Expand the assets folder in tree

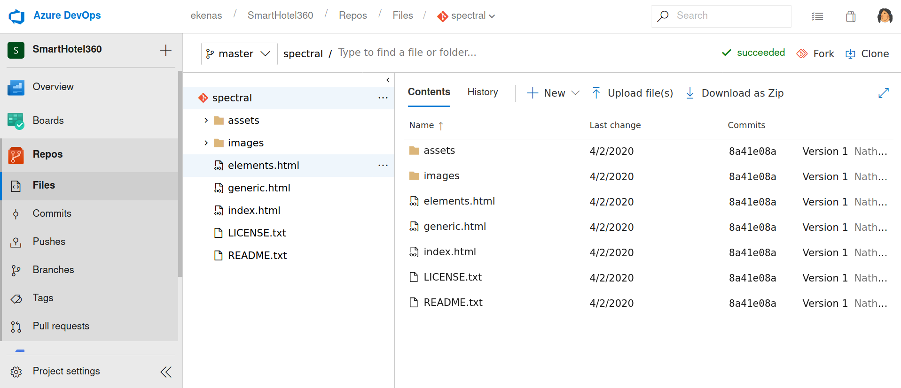[x=206, y=121]
